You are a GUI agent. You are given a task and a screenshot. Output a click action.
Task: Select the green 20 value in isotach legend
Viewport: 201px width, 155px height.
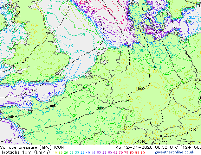tap(66, 152)
